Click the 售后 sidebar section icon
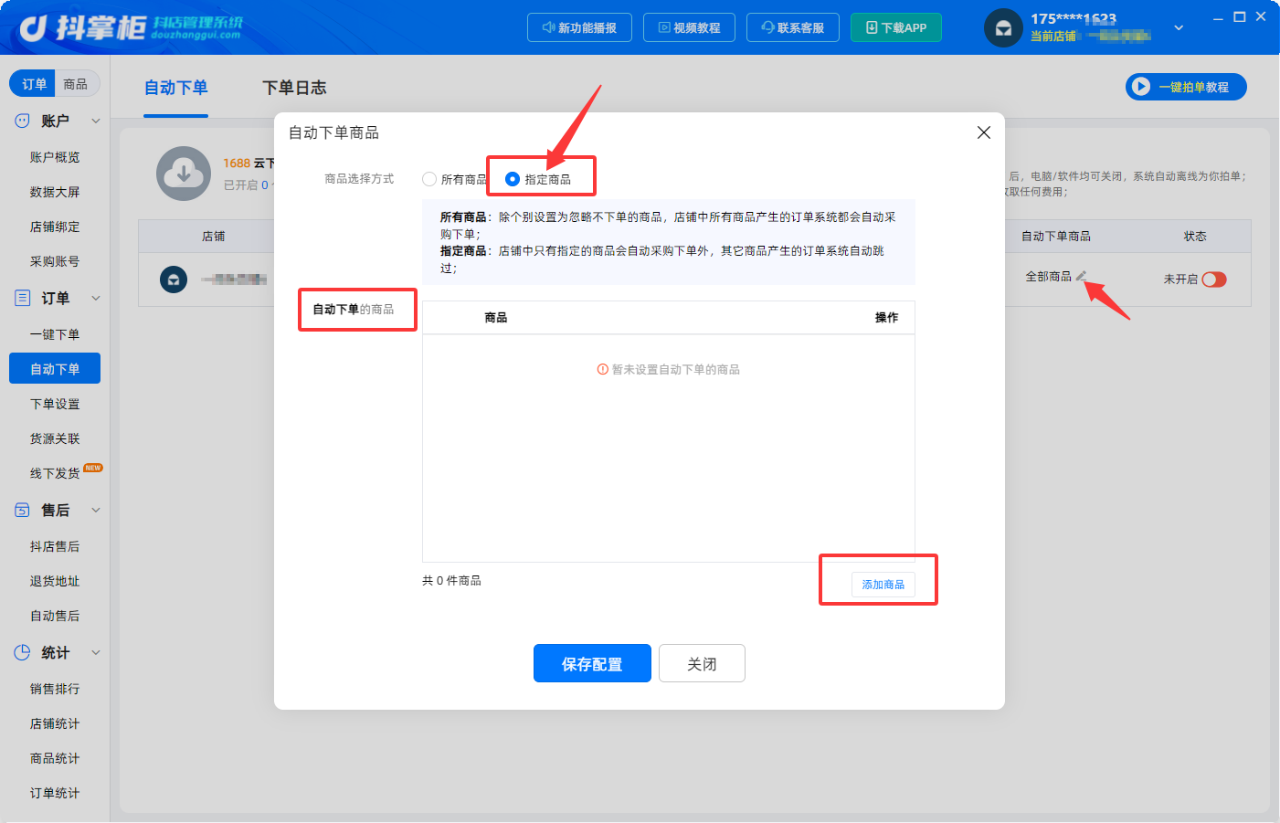The width and height of the screenshot is (1280, 823). click(23, 510)
